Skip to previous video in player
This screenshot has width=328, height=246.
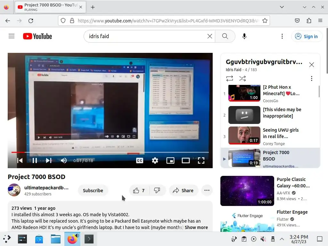[20, 160]
